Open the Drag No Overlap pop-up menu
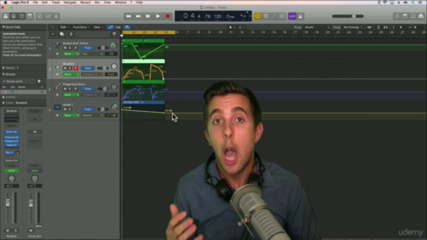The width and height of the screenshot is (427, 240). coord(353,27)
